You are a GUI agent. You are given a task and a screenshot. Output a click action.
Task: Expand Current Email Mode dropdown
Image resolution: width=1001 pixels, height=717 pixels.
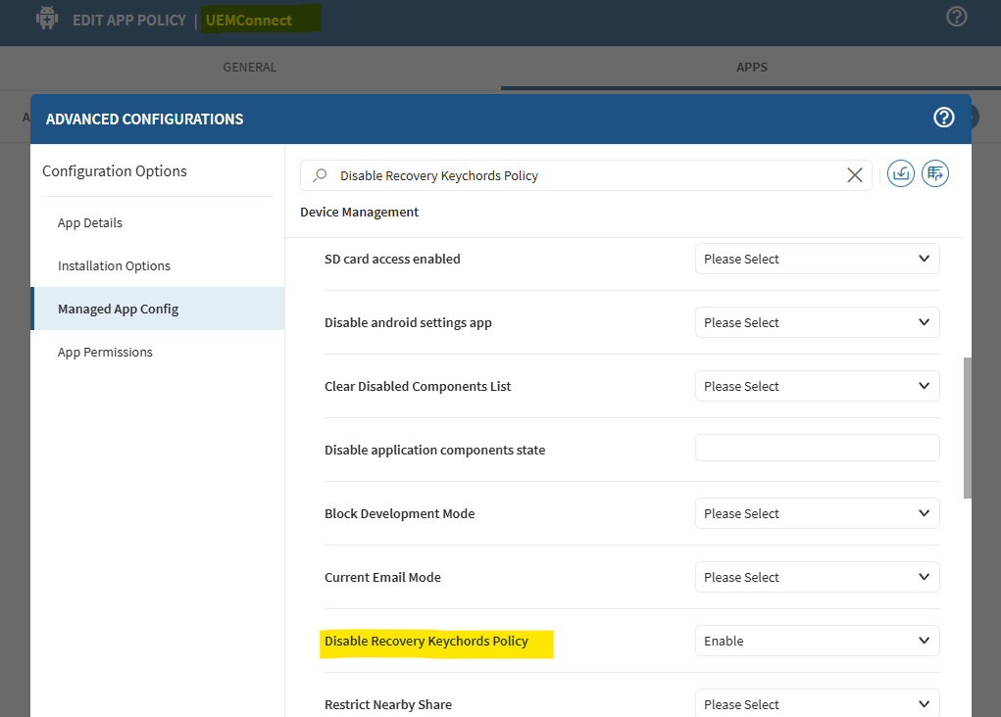(817, 577)
